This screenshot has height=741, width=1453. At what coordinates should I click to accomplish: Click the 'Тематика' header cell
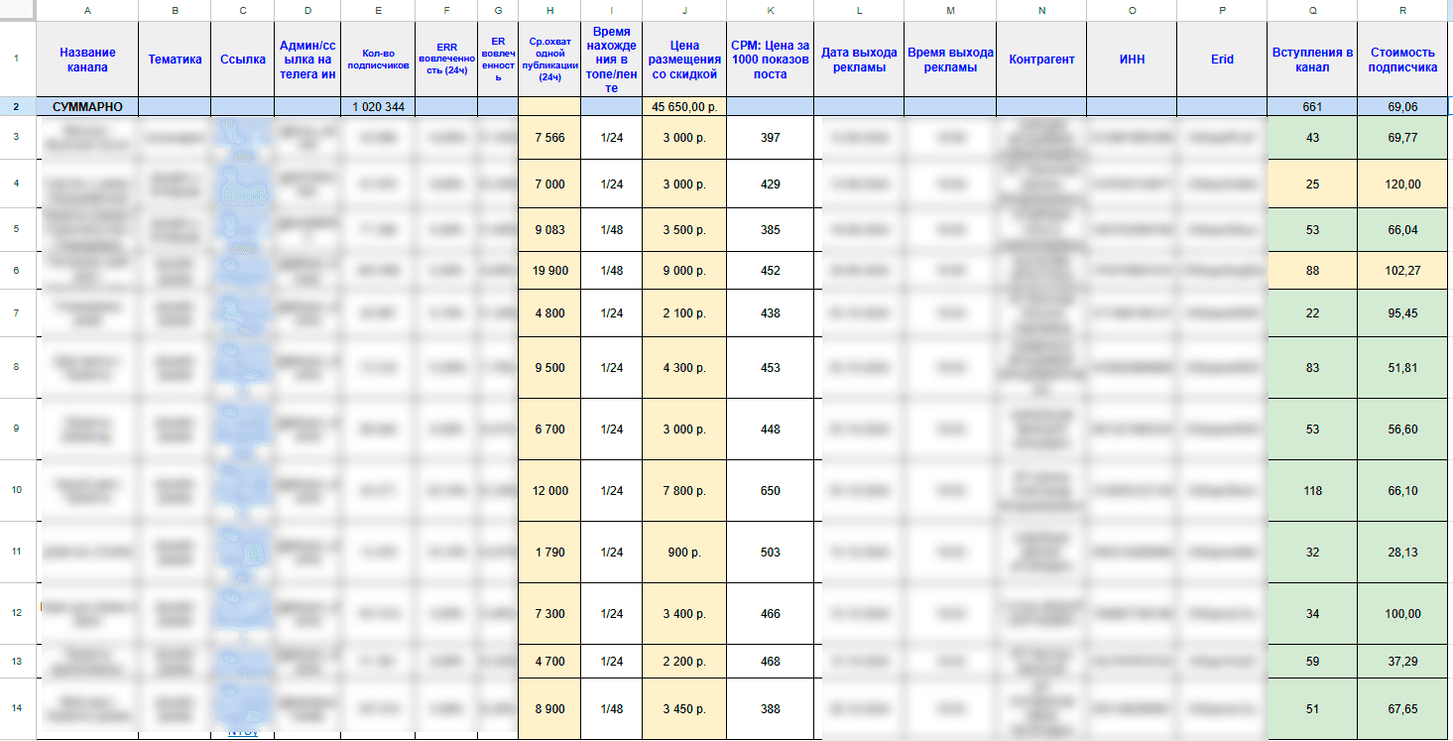click(x=175, y=60)
